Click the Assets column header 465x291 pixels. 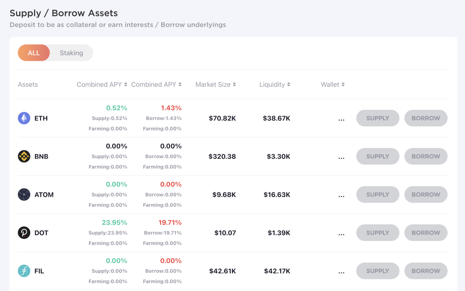tap(28, 84)
